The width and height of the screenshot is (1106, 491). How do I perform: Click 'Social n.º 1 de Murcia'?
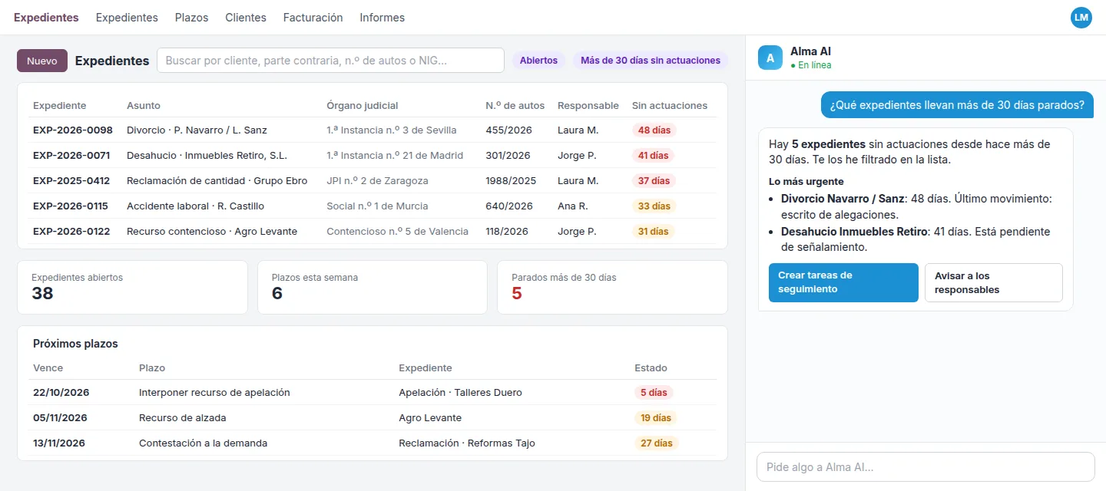377,206
